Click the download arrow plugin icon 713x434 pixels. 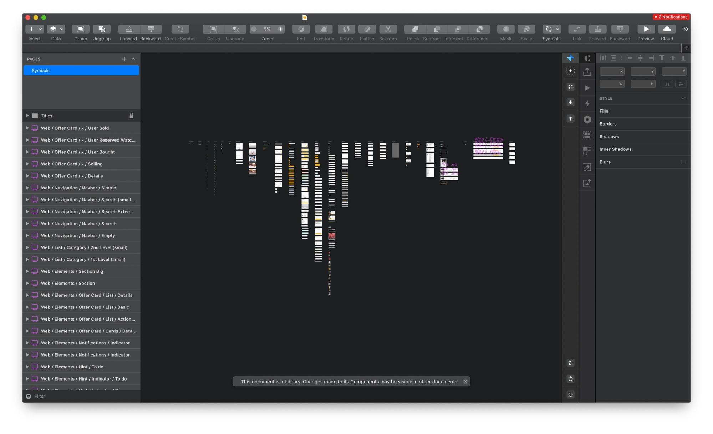[x=570, y=103]
